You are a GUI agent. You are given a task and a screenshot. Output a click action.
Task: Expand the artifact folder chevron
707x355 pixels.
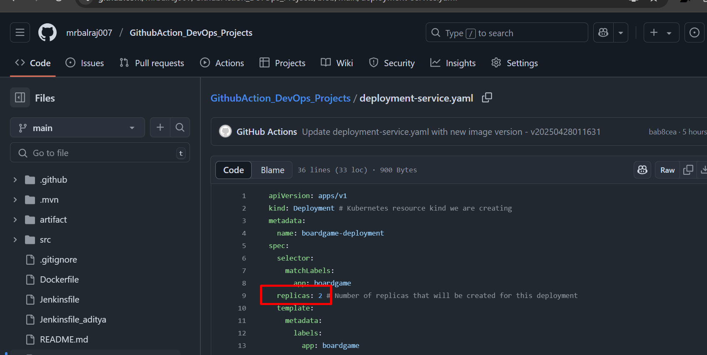click(x=15, y=220)
